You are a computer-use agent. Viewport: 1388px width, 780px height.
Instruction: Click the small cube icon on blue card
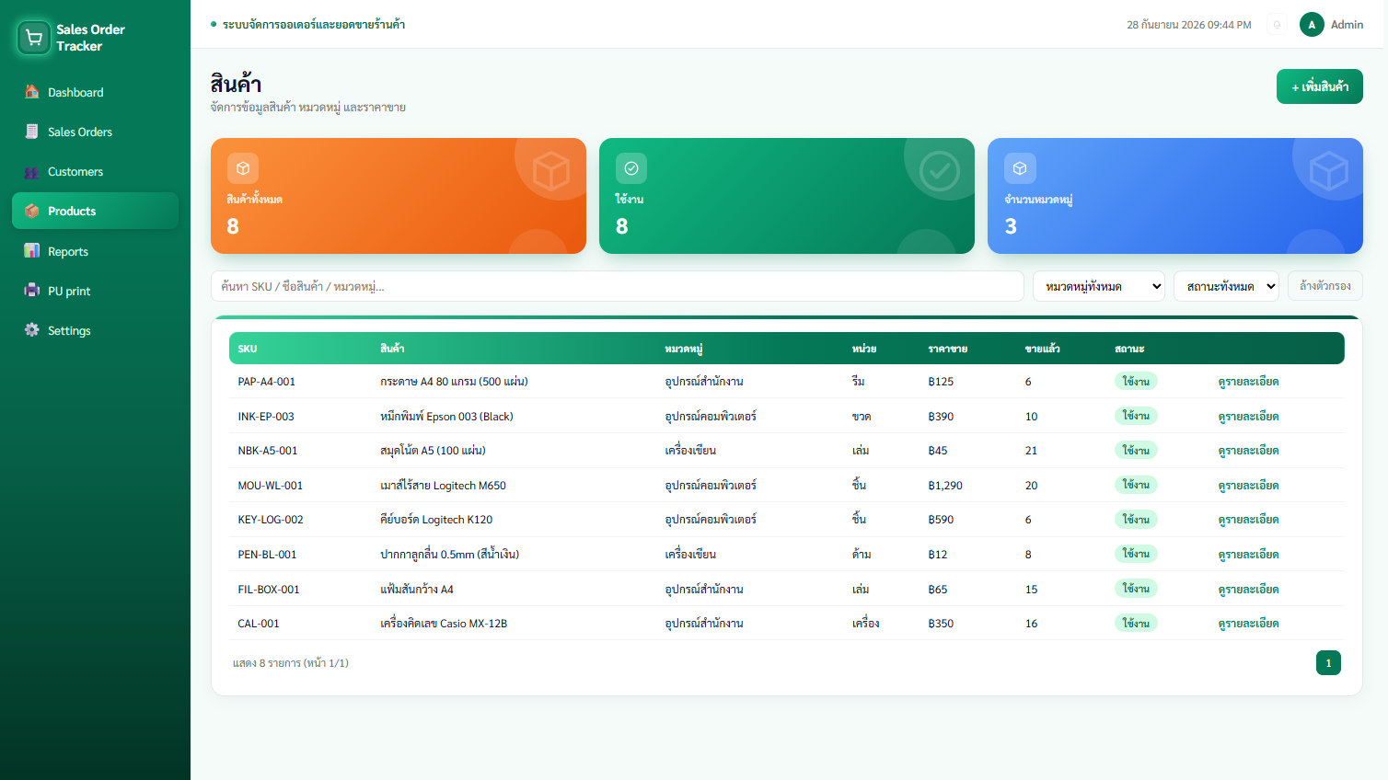click(1020, 168)
